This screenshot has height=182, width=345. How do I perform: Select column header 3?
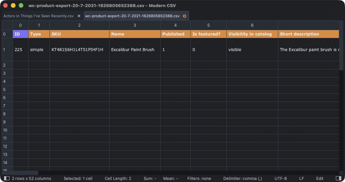[x=135, y=25]
